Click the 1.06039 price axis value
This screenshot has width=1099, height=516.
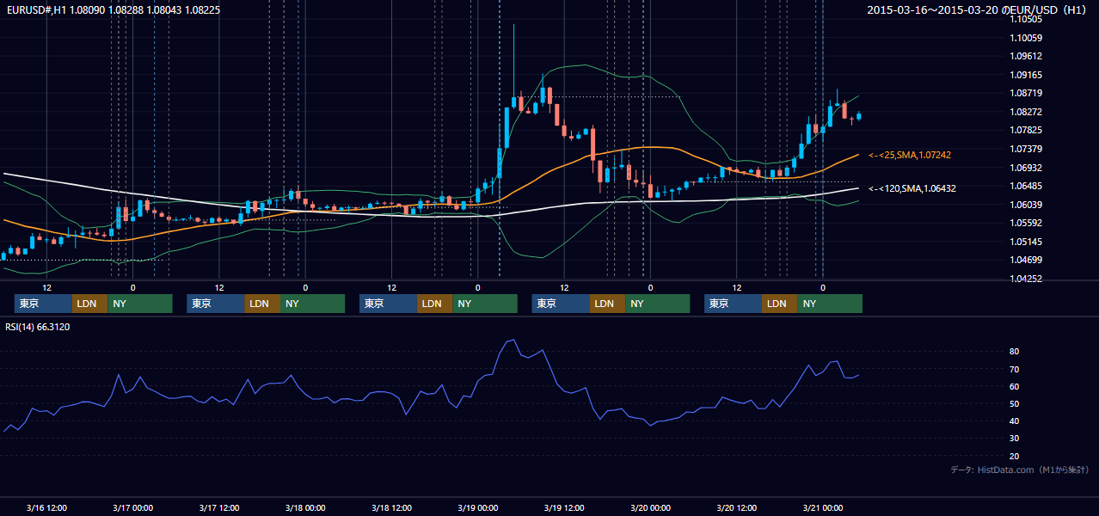tap(1027, 205)
